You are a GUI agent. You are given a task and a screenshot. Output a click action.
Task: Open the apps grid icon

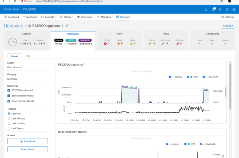coord(234,9)
